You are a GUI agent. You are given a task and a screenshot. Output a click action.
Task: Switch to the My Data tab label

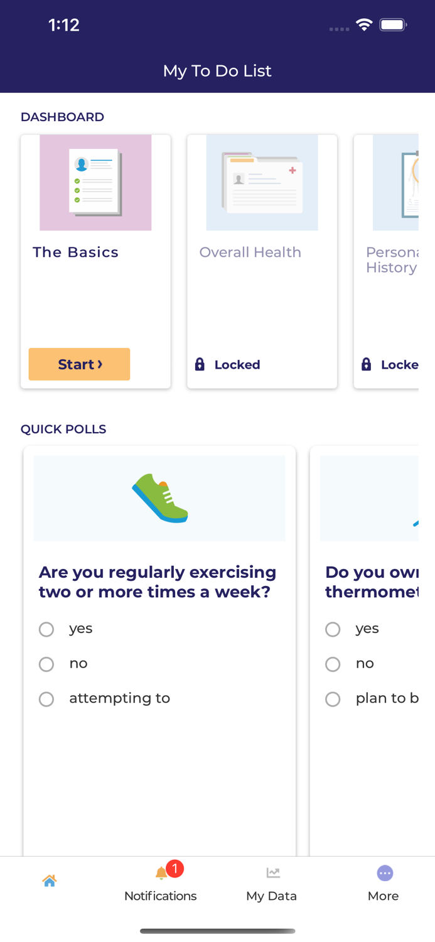[x=271, y=896]
